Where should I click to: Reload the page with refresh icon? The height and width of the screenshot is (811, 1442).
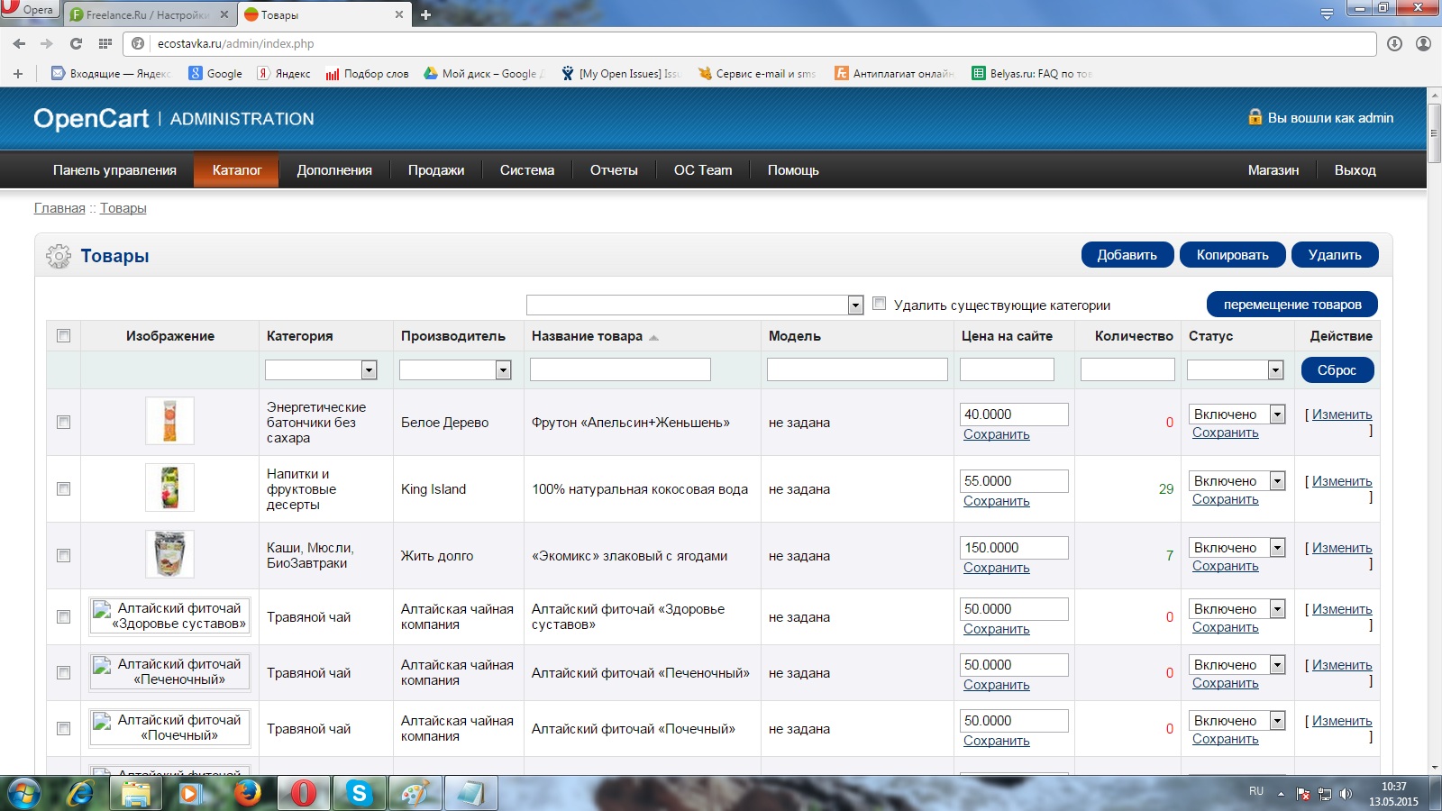click(x=76, y=43)
